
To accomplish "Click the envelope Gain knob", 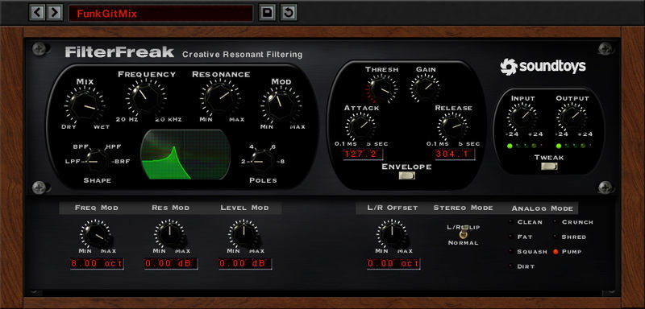I will [x=425, y=89].
